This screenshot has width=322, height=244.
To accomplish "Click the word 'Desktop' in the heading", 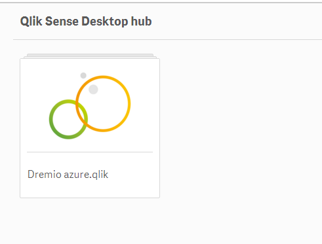I will point(105,22).
